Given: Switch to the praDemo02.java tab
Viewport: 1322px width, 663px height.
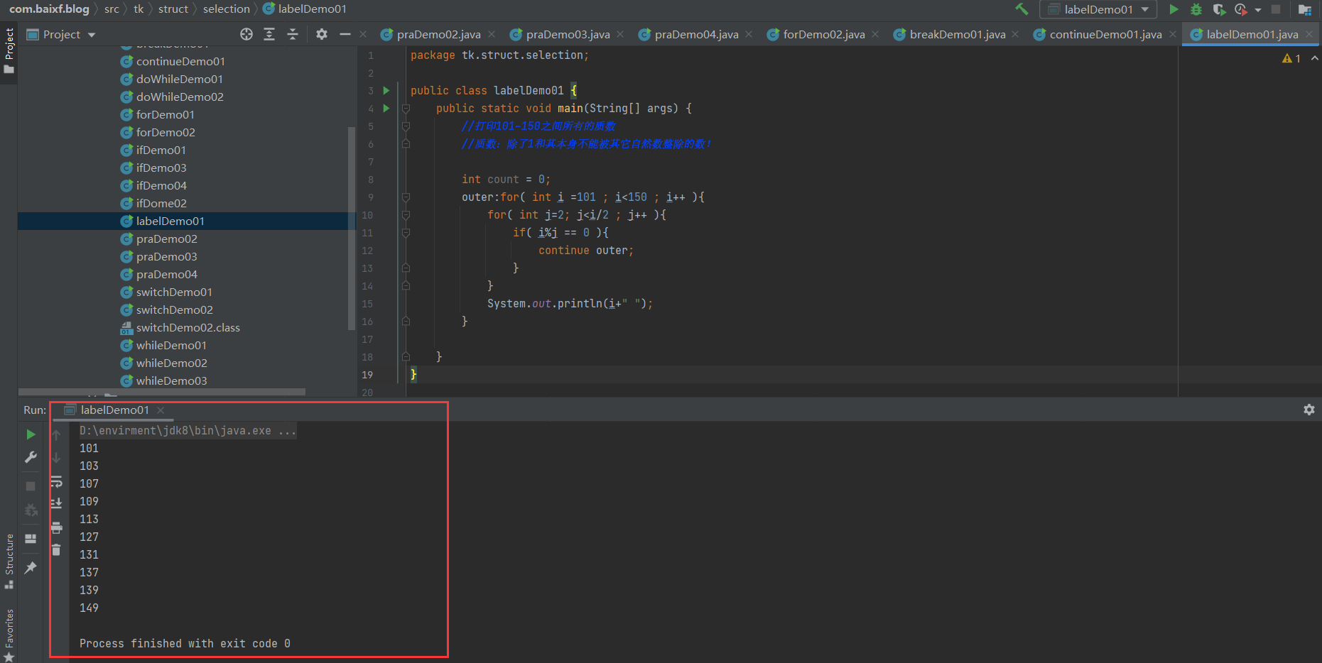Looking at the screenshot, I should tap(438, 34).
